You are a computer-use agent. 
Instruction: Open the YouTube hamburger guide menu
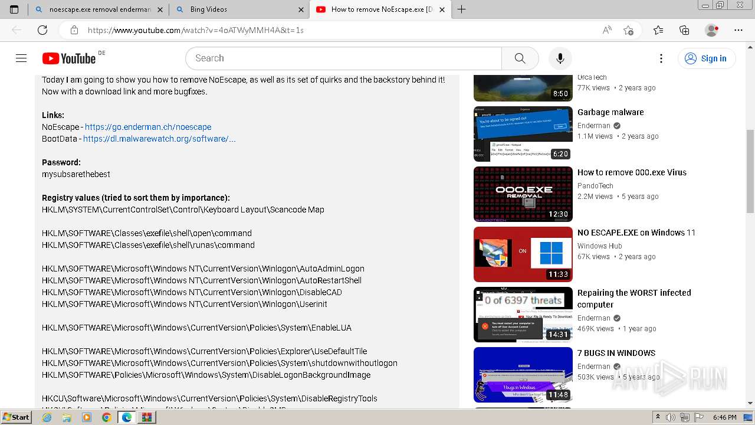click(21, 58)
